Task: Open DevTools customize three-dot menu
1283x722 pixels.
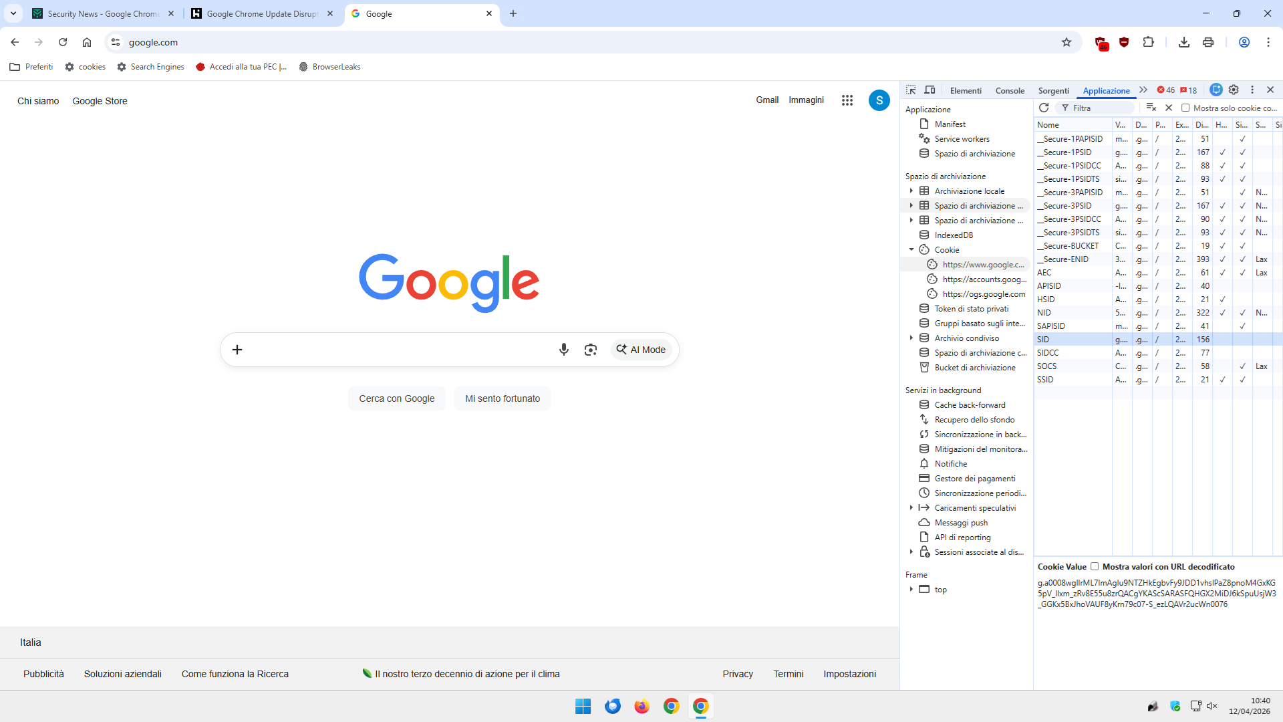Action: [1252, 90]
